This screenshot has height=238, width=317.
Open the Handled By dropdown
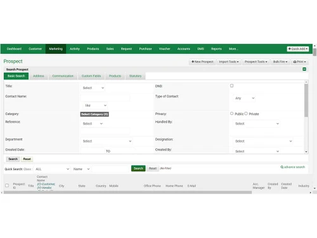point(257,124)
